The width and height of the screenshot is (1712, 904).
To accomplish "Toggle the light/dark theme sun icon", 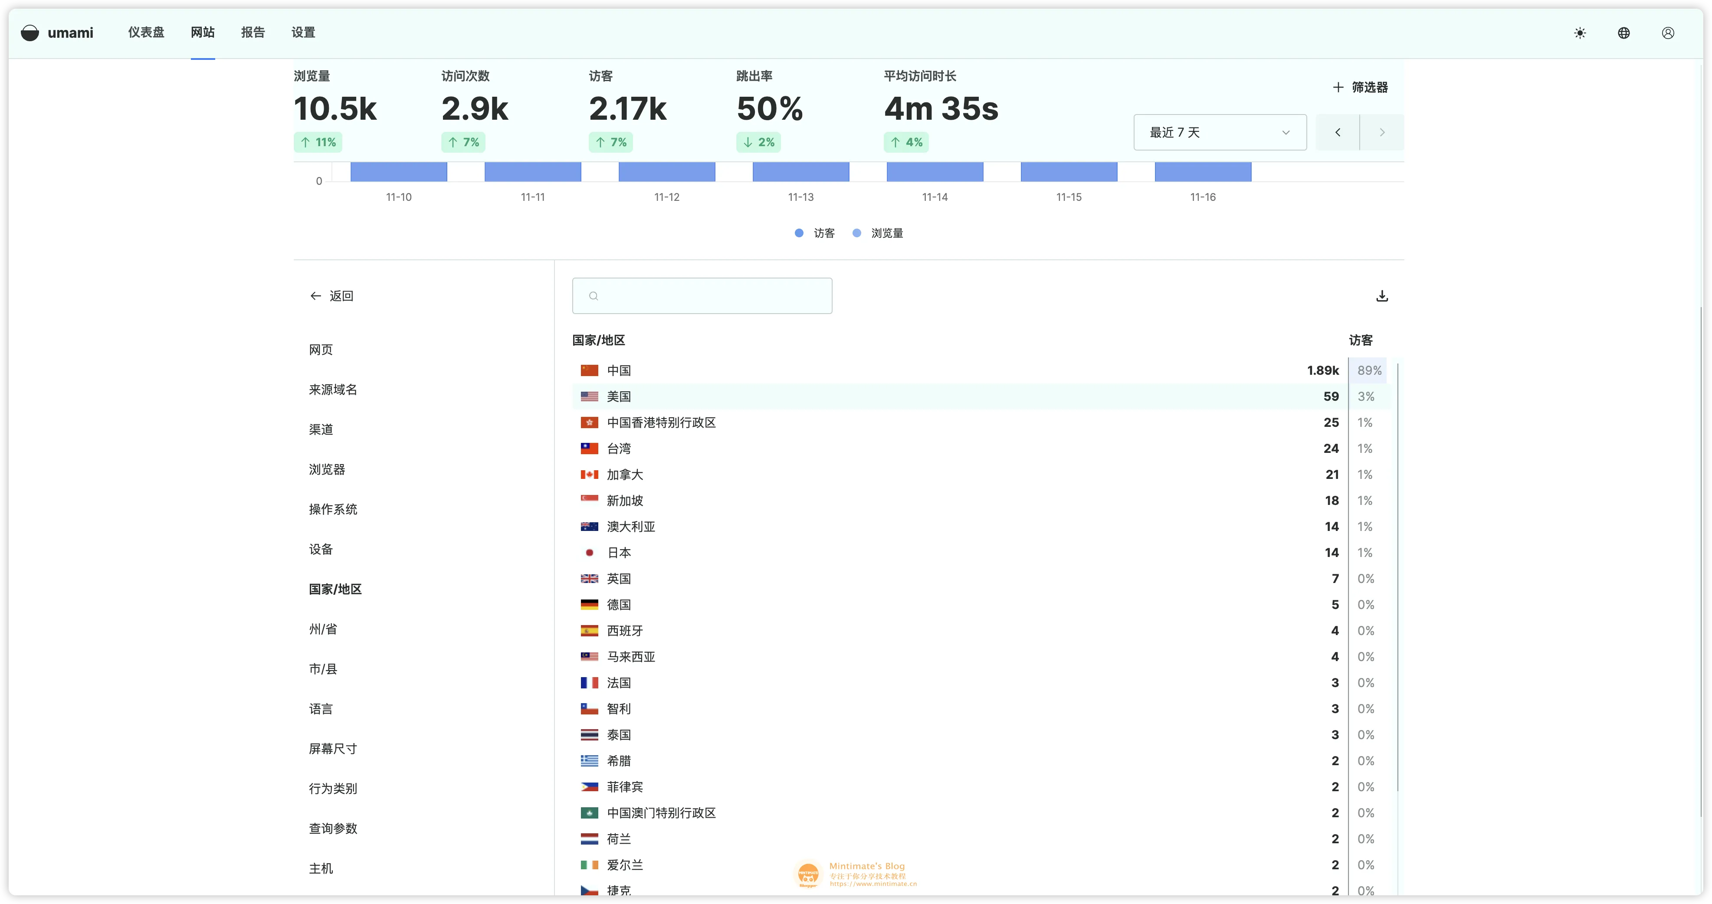I will 1580,33.
